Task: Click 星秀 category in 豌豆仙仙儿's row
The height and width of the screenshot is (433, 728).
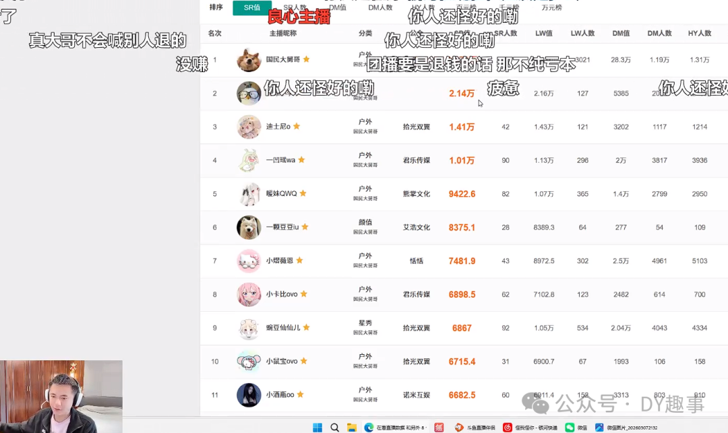Action: click(x=365, y=323)
